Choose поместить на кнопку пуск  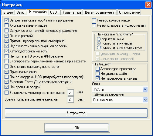pyautogui.click(x=99, y=48)
